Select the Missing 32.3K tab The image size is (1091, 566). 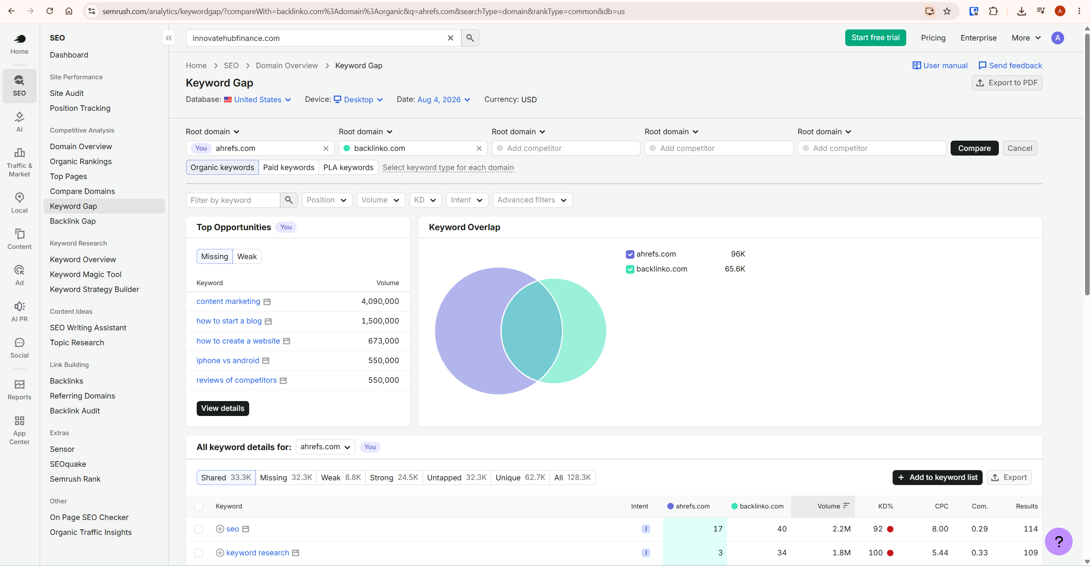[286, 478]
